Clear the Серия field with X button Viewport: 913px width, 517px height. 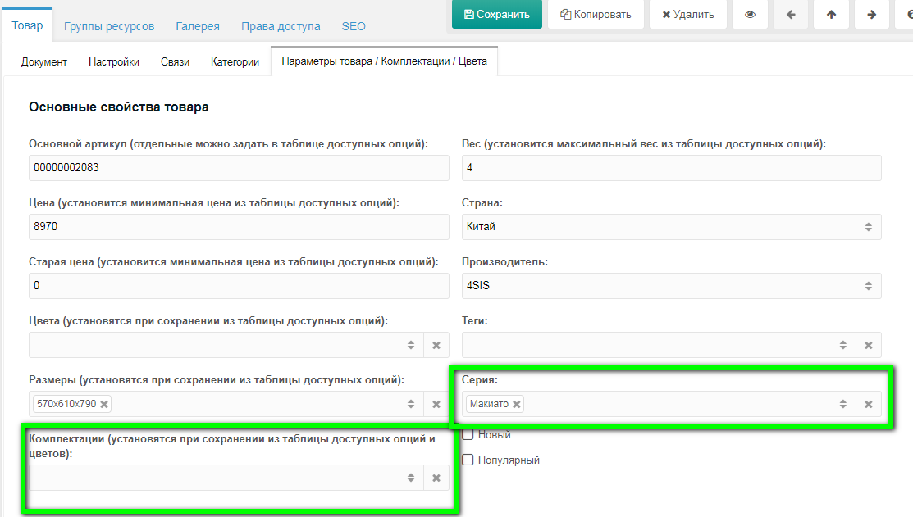tap(868, 404)
